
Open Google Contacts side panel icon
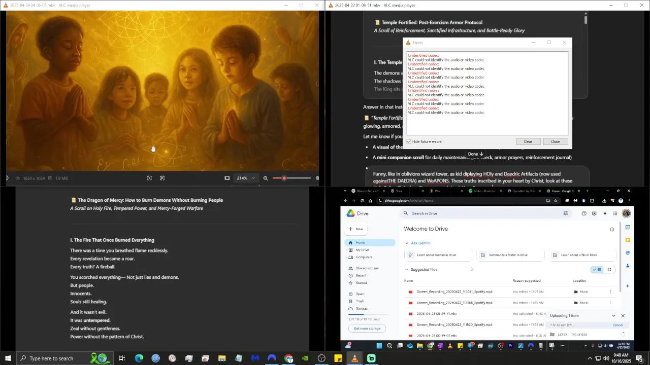[x=628, y=266]
